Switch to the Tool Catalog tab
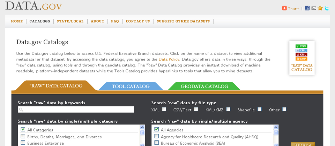The height and width of the screenshot is (146, 335). (x=131, y=86)
